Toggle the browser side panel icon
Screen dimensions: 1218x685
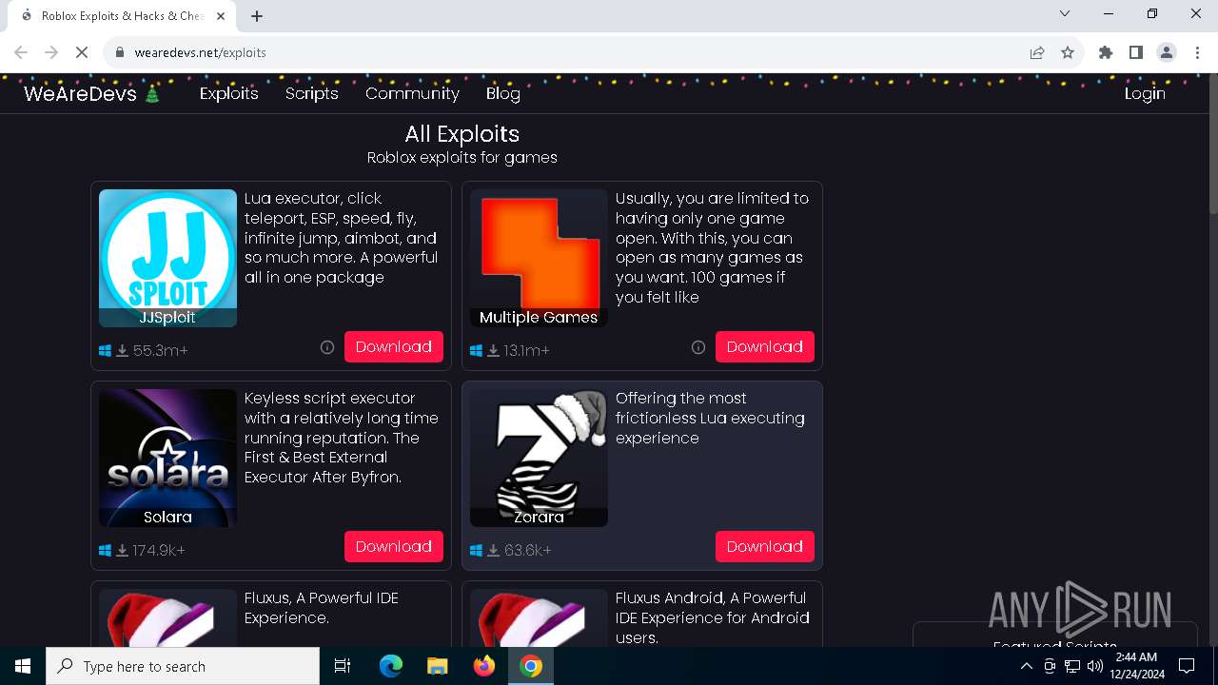pos(1136,52)
